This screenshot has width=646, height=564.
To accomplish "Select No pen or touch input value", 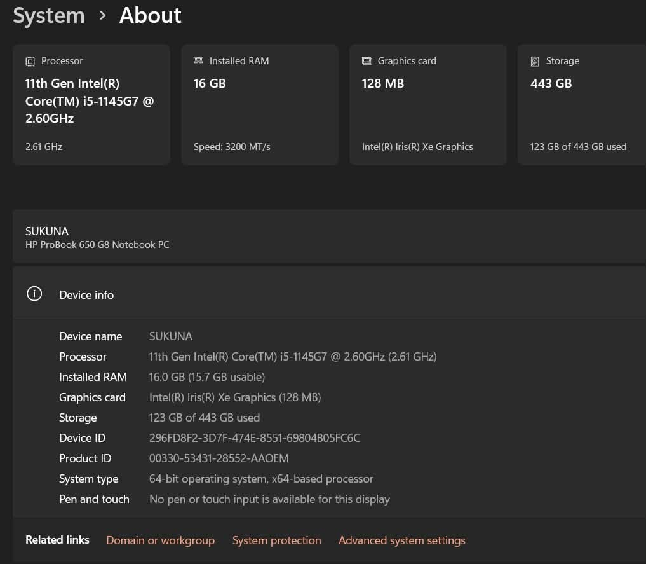I will coord(269,499).
